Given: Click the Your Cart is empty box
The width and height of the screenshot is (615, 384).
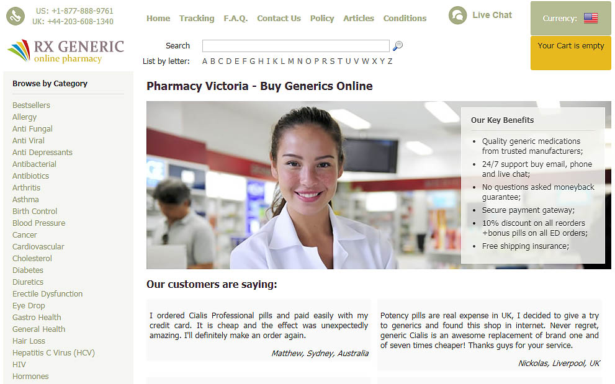Looking at the screenshot, I should (571, 53).
